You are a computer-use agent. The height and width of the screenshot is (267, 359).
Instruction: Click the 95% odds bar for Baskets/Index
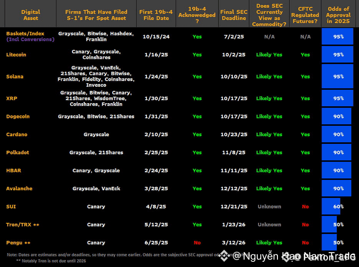coord(337,36)
